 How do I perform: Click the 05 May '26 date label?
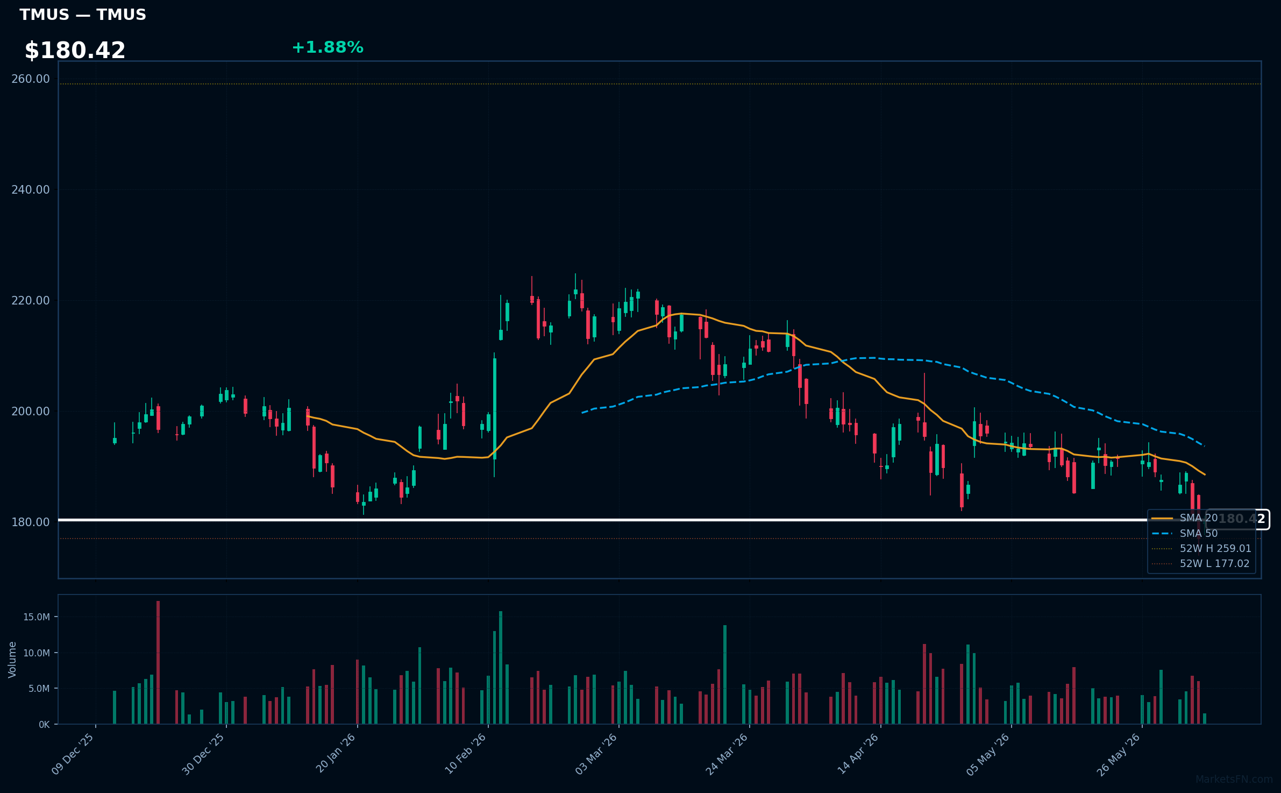(988, 754)
